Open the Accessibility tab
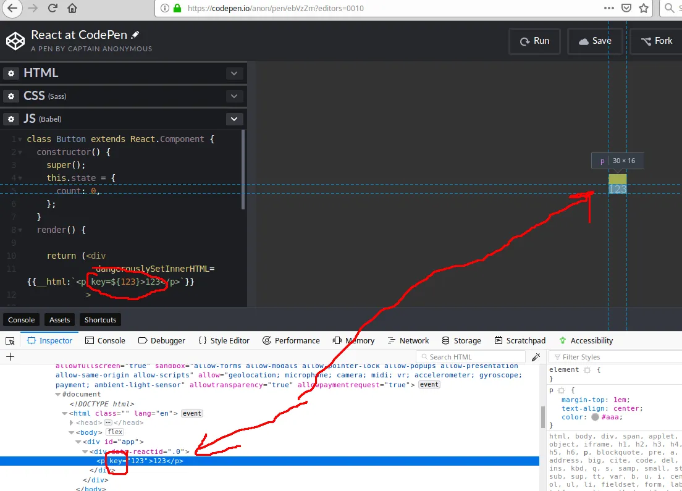Viewport: 682px width, 491px height. coord(586,340)
